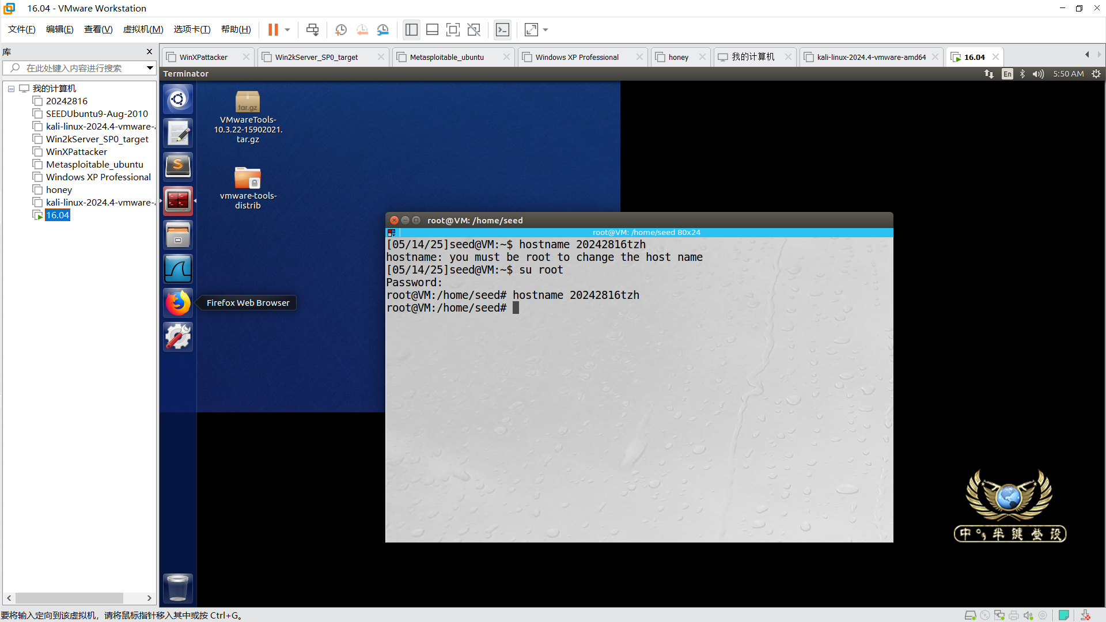This screenshot has height=622, width=1106.
Task: Click the VMware pause virtual machine button
Action: point(273,30)
